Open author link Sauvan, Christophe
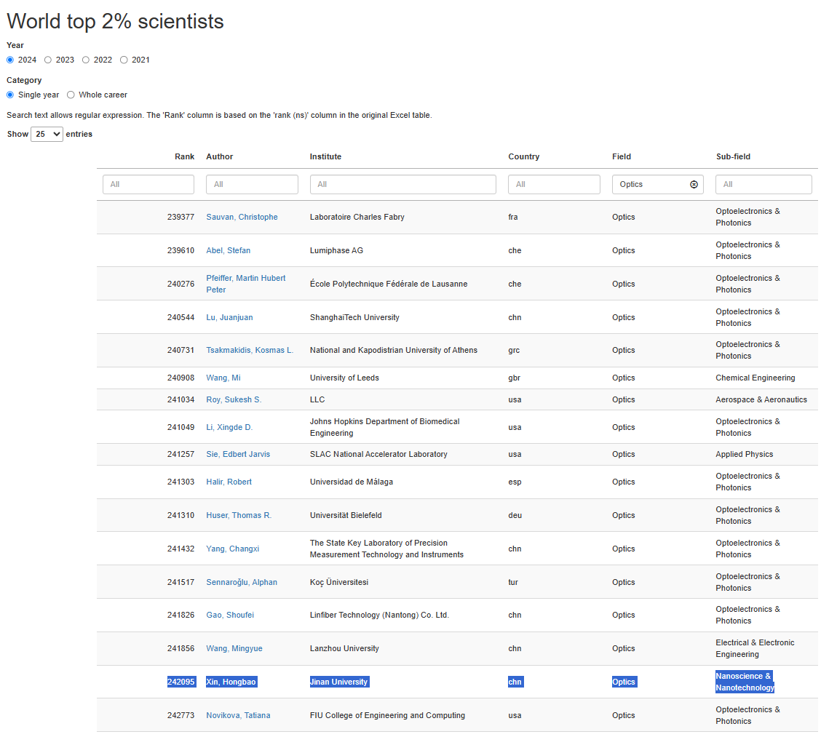Viewport: 829px width, 737px height. [x=242, y=217]
